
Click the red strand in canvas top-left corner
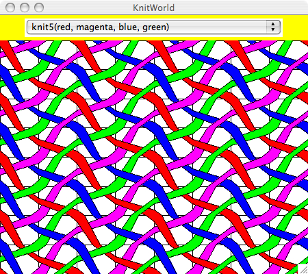7,49
